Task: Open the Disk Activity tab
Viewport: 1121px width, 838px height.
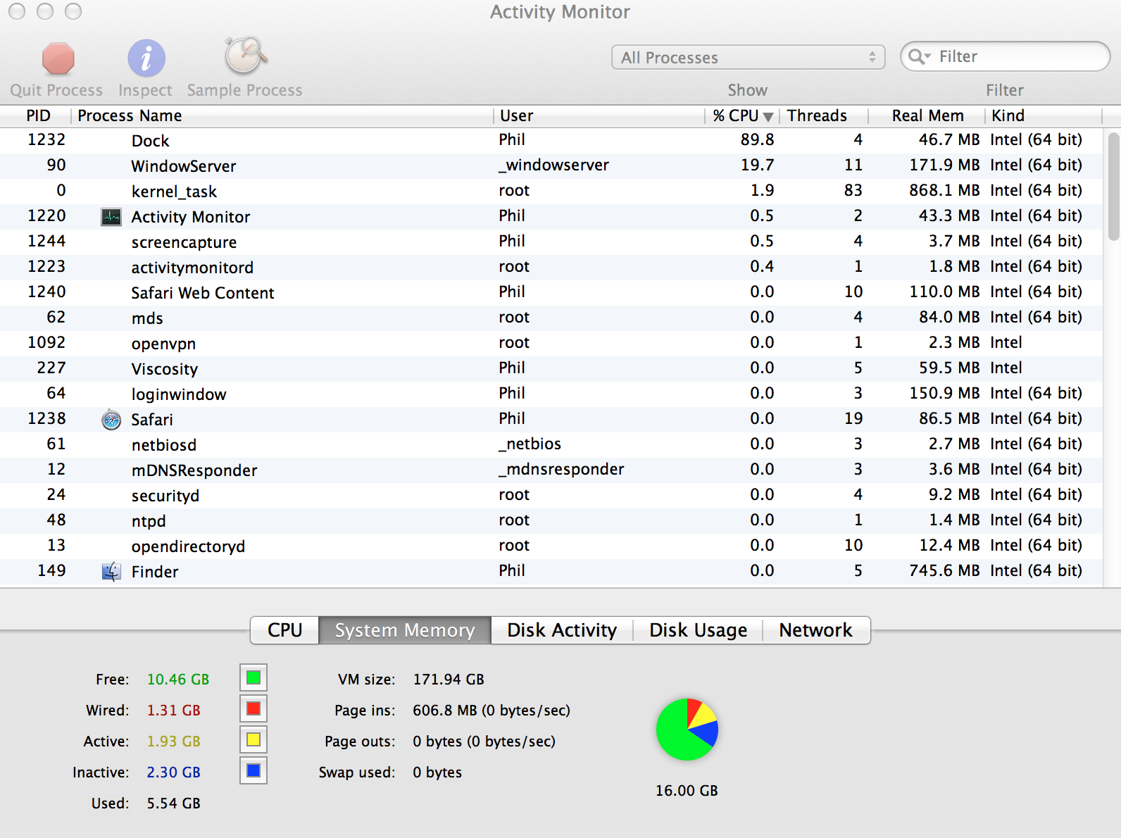Action: click(x=562, y=630)
